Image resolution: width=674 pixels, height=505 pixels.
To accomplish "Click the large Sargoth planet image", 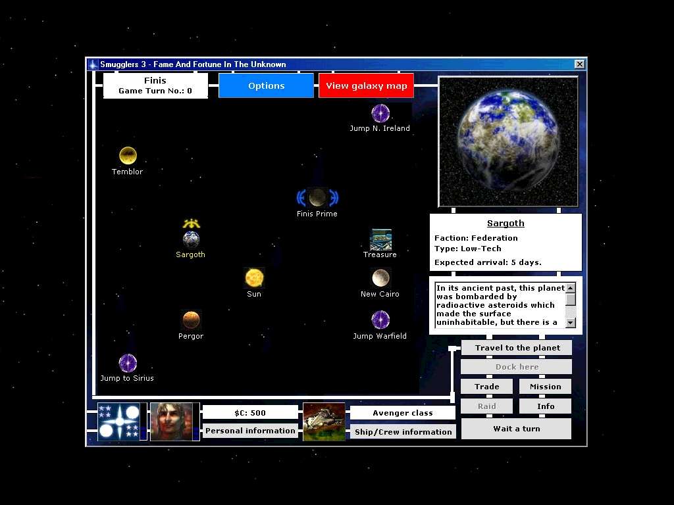I will [x=508, y=142].
